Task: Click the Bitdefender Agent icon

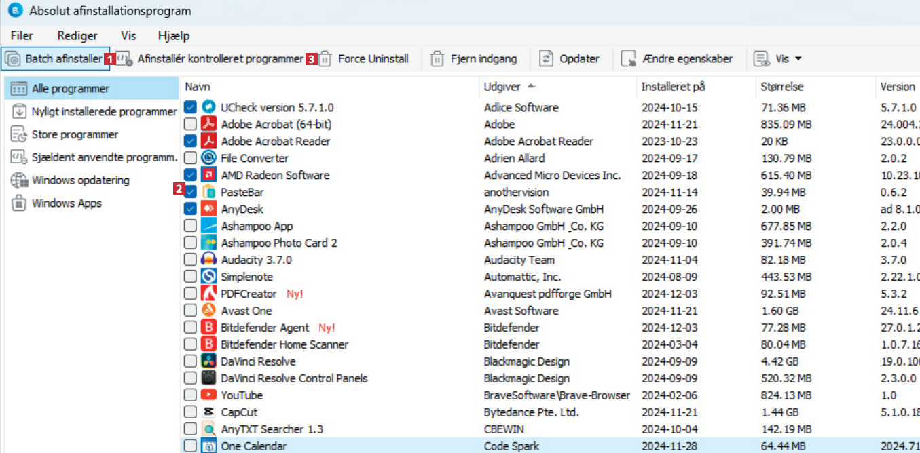Action: click(209, 328)
